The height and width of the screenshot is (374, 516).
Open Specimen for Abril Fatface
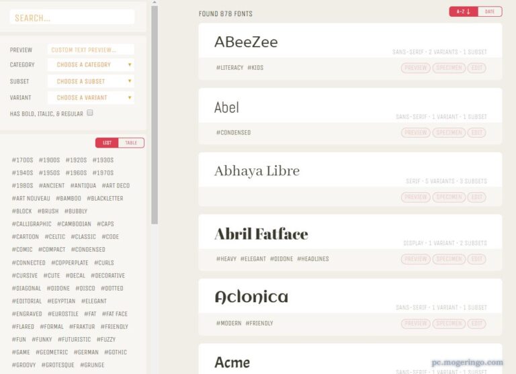pyautogui.click(x=449, y=259)
